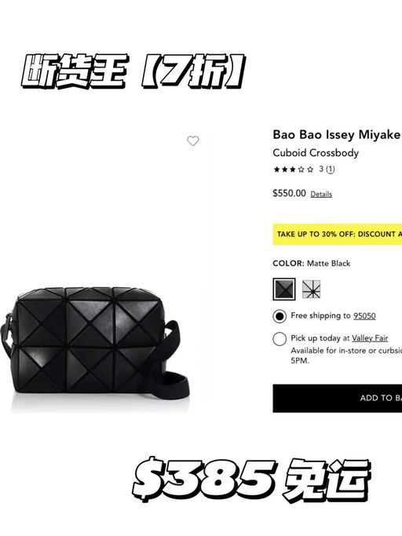Open the review count (1) link

330,170
